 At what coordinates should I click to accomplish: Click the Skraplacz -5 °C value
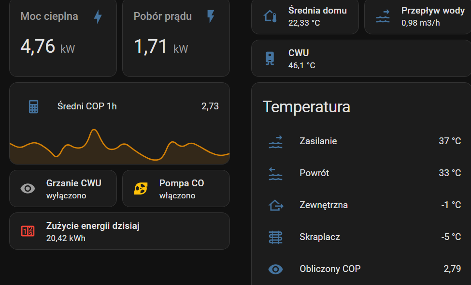(x=451, y=237)
